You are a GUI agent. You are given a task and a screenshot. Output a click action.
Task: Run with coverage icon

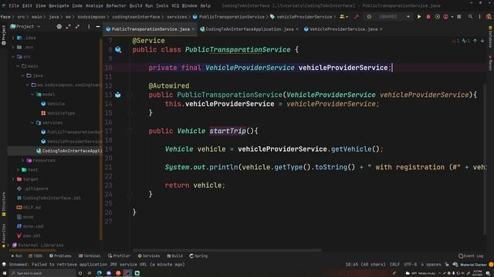(x=438, y=17)
